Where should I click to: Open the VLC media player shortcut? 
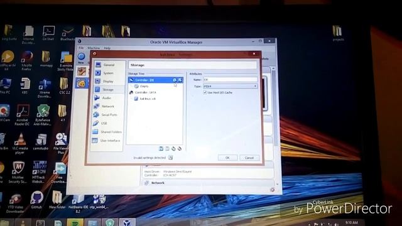pos(20,144)
